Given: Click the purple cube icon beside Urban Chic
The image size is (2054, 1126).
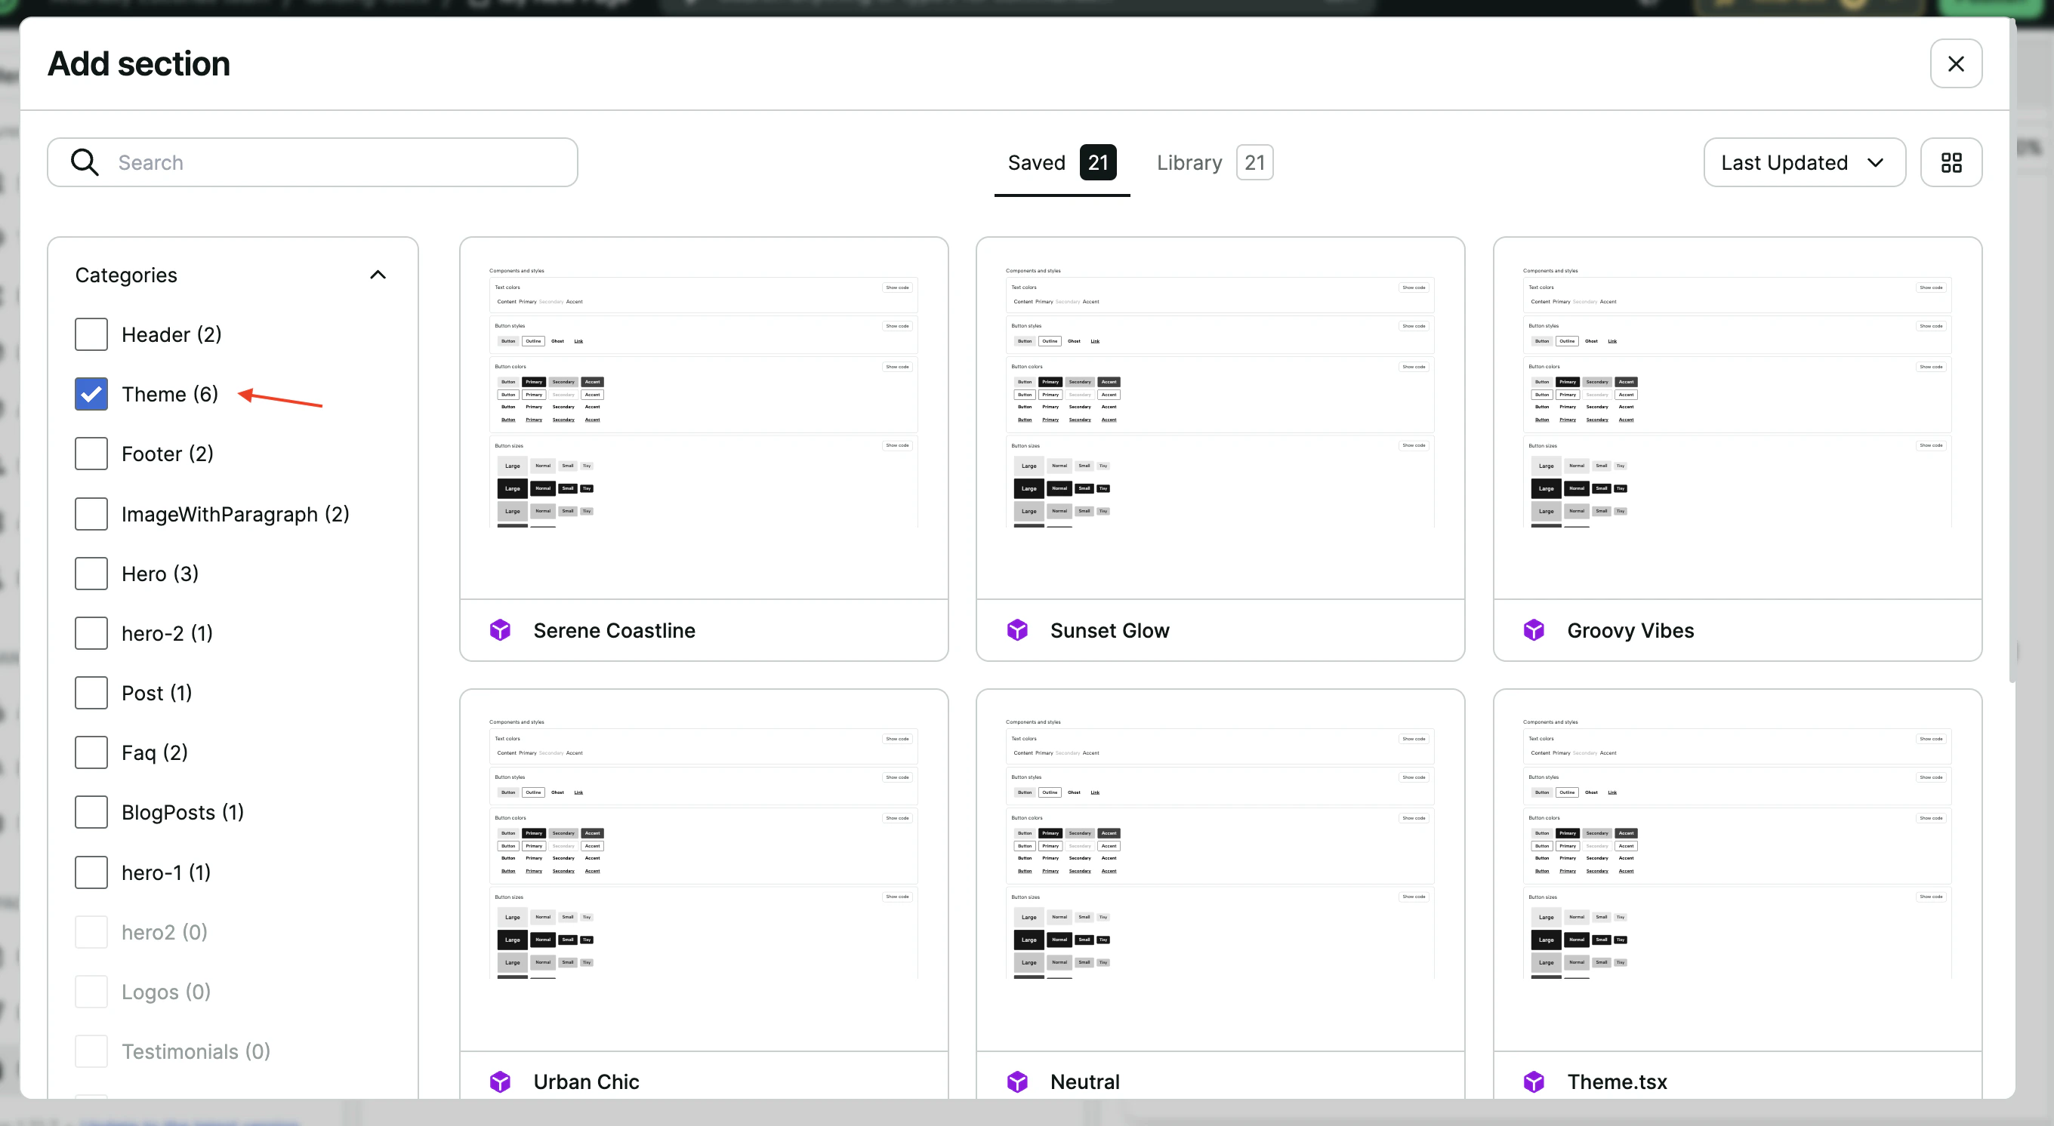Looking at the screenshot, I should [x=500, y=1081].
